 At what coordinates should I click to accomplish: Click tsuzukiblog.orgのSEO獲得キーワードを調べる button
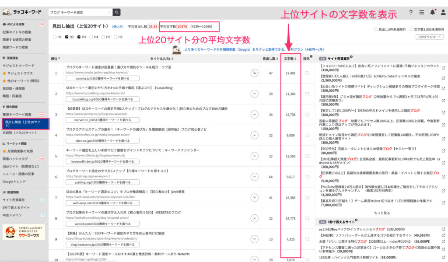[102, 99]
